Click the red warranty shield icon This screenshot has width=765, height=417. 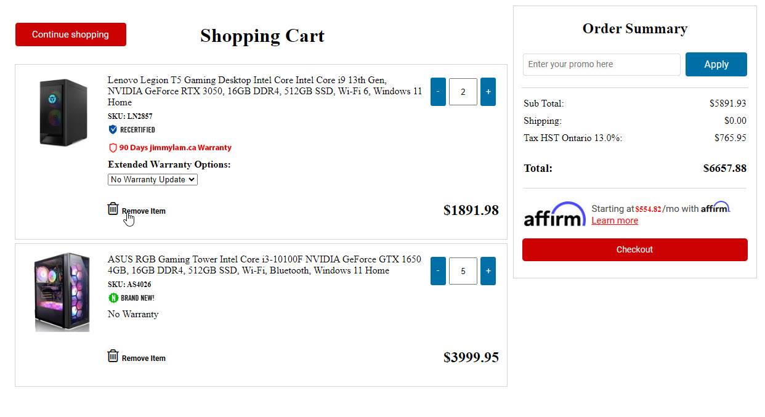[113, 148]
